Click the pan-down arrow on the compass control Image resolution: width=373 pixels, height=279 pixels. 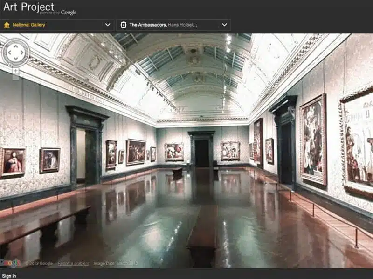click(x=16, y=58)
